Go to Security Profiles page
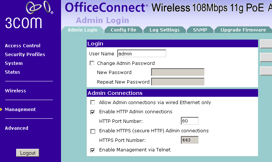Screen dimensions: 272x162 click(x=25, y=55)
